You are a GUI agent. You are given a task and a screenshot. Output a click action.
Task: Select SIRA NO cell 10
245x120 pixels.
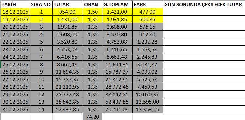[x=41, y=79]
